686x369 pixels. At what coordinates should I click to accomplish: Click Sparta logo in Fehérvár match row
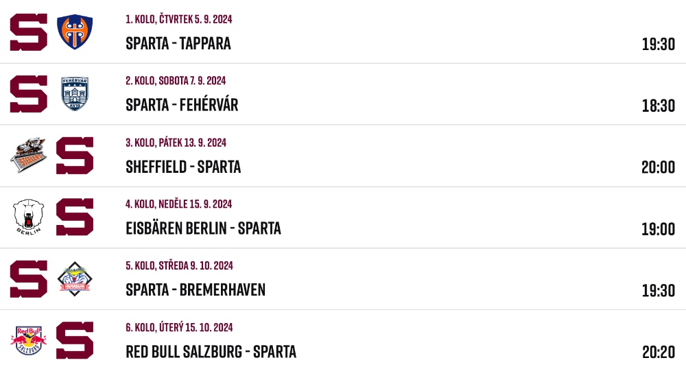[29, 94]
